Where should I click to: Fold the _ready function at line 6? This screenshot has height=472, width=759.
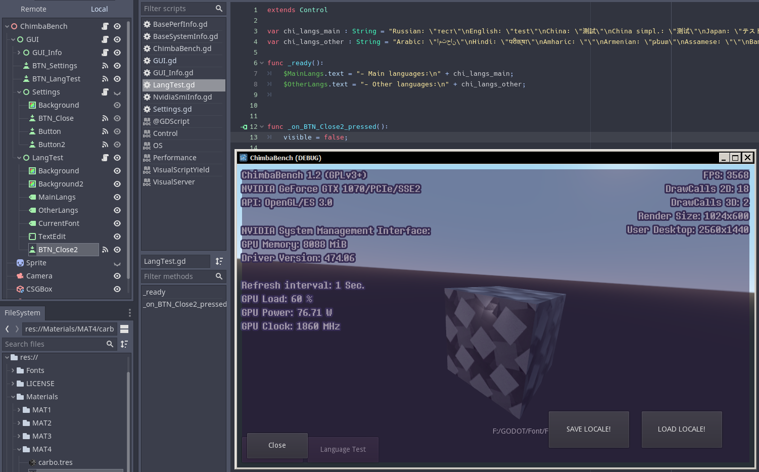[x=262, y=63]
